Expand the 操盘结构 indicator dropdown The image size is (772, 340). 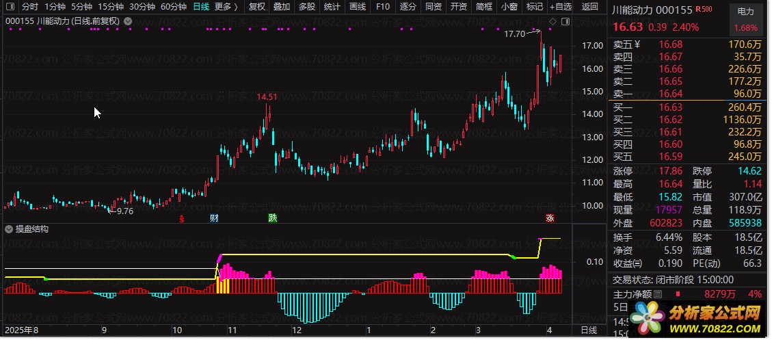coord(9,229)
